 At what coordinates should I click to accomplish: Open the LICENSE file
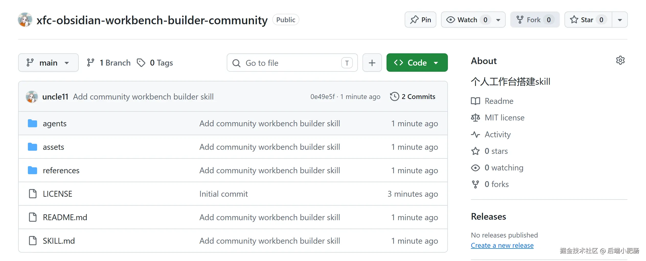pyautogui.click(x=58, y=194)
